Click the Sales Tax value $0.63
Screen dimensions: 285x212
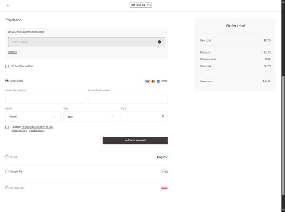coord(267,66)
